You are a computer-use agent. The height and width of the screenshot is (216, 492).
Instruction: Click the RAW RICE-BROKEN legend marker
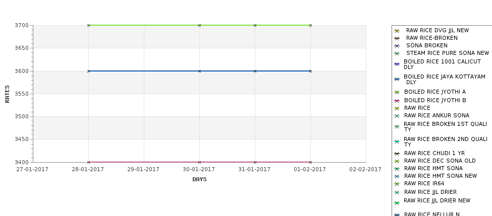click(x=397, y=38)
